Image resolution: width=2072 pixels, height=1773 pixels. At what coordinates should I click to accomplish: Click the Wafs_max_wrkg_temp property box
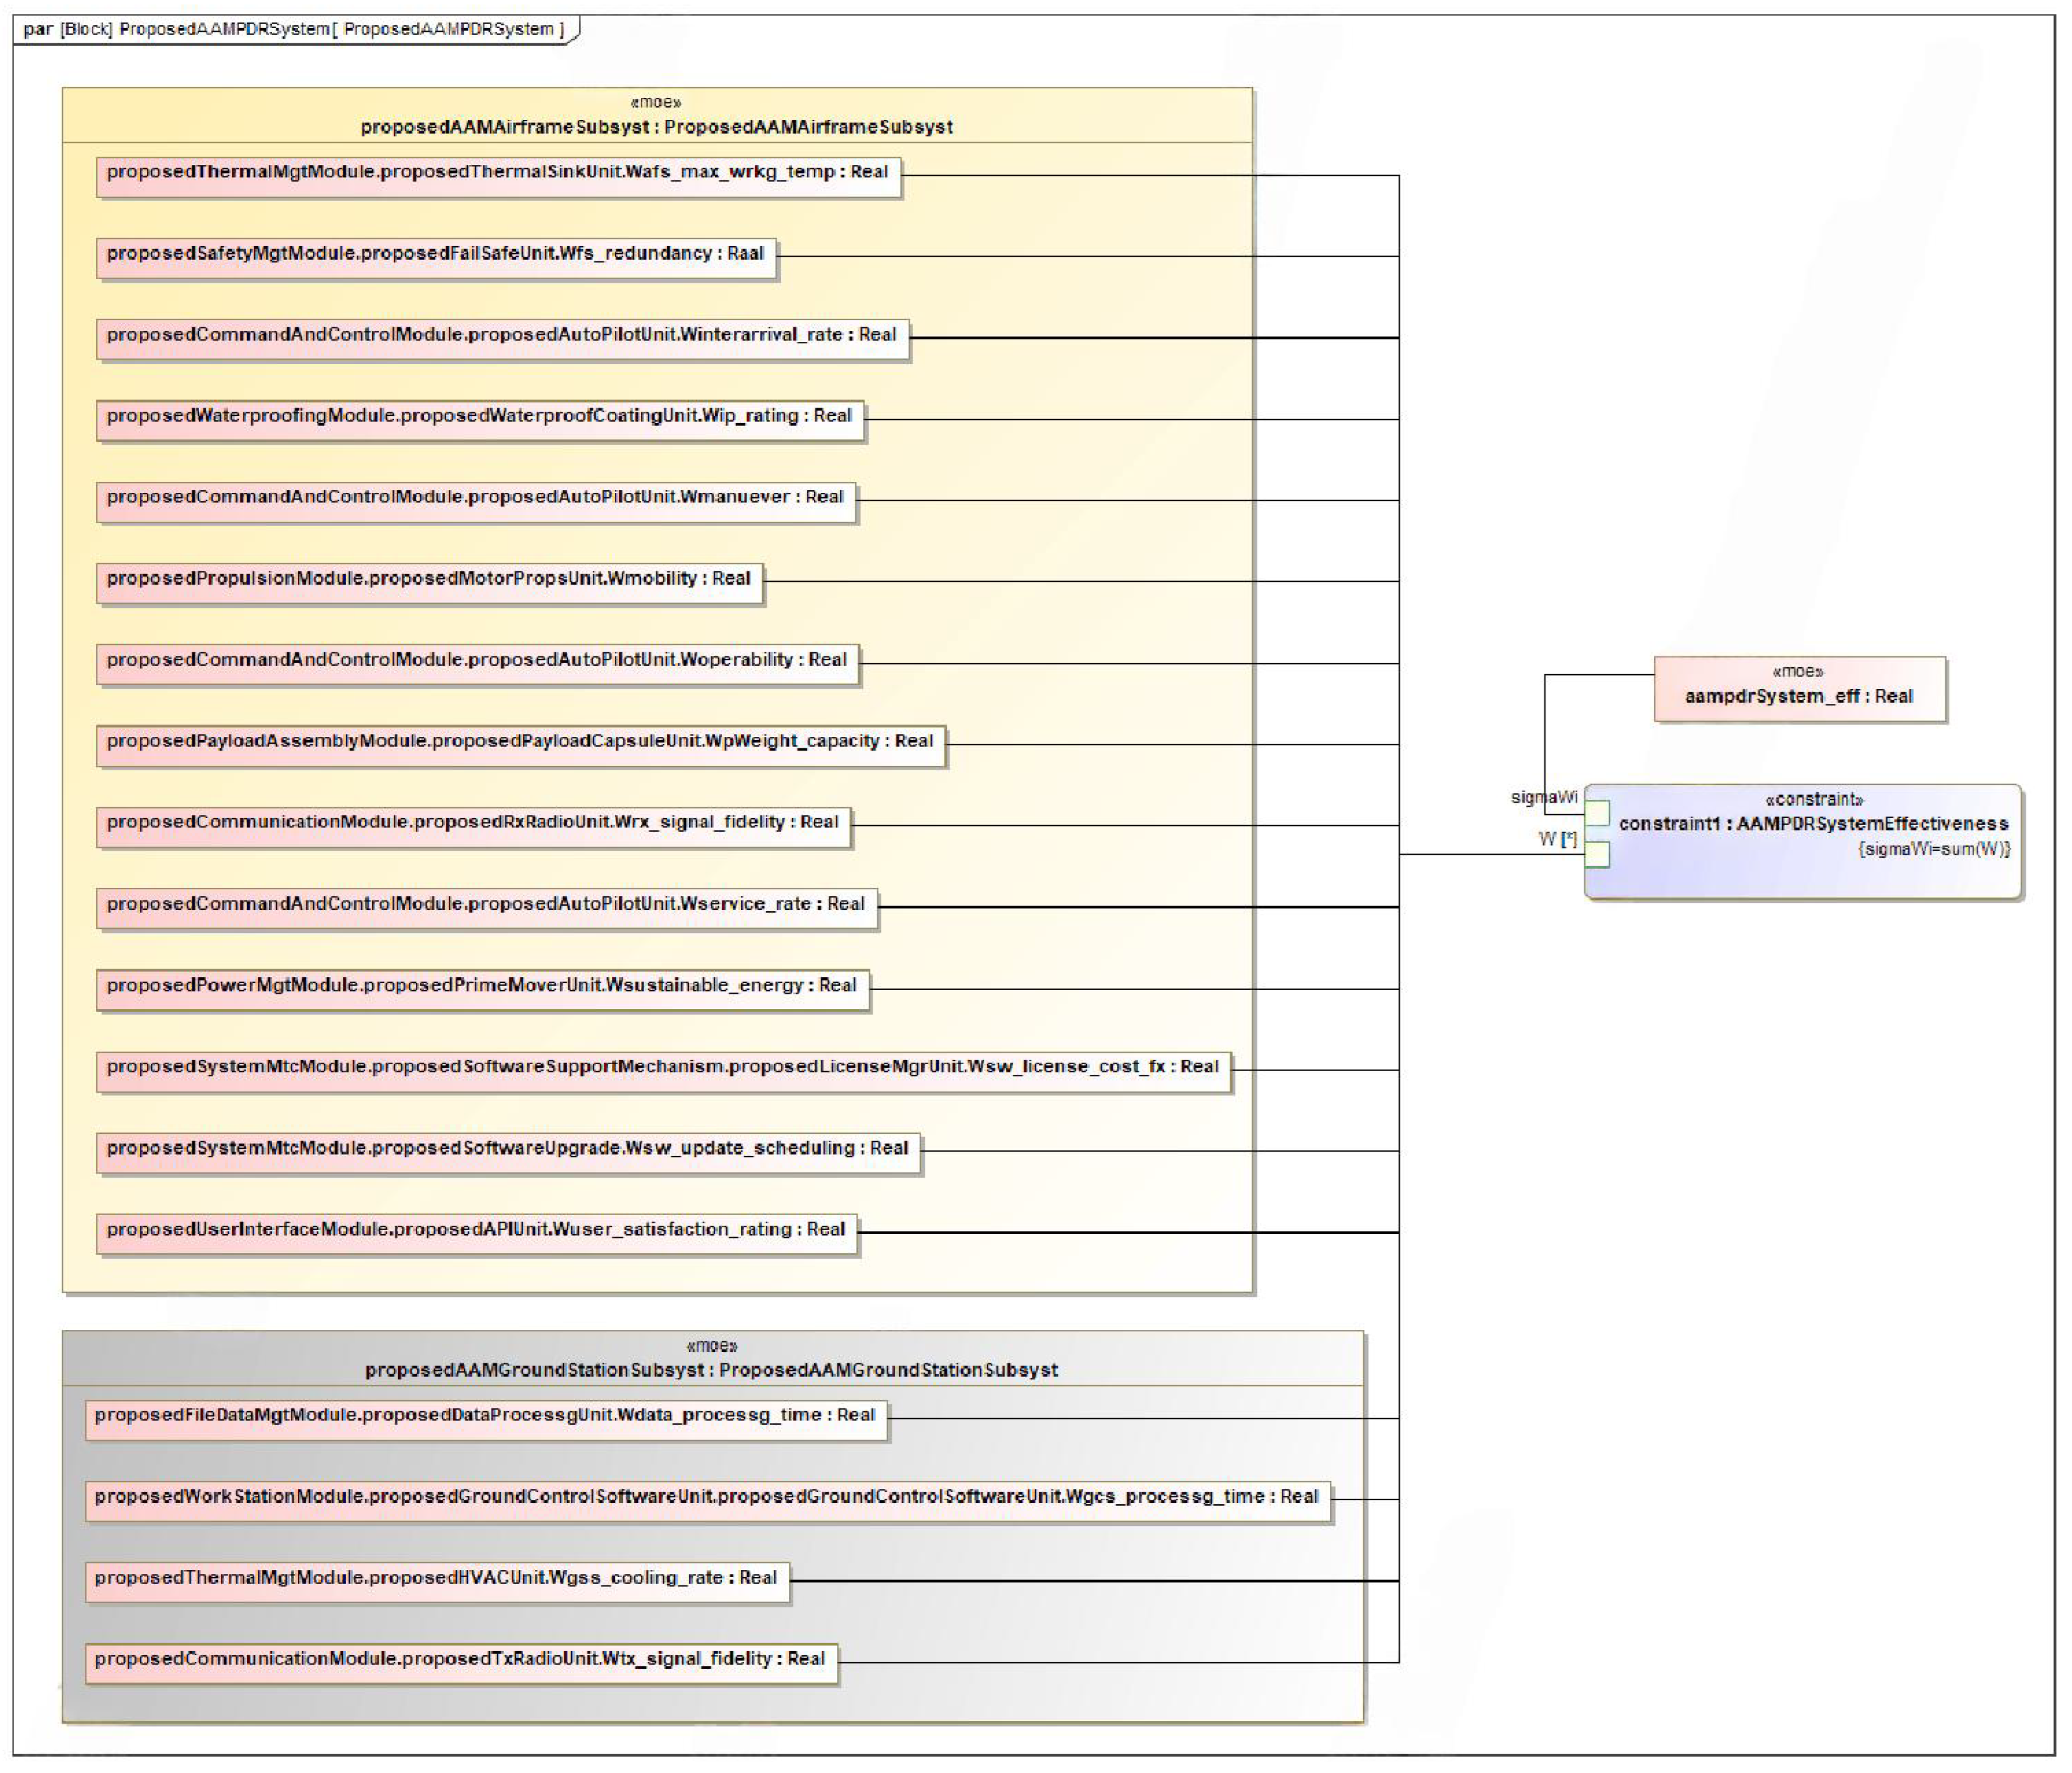[498, 177]
